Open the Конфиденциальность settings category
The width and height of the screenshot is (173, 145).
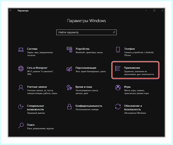click(86, 107)
